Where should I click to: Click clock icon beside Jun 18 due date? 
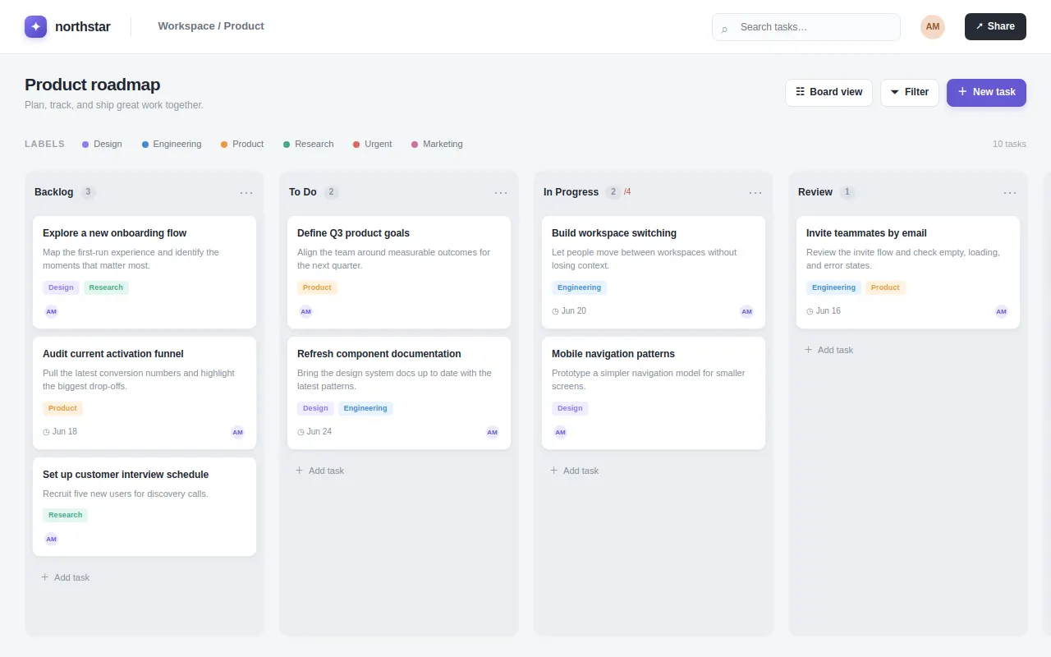click(47, 432)
